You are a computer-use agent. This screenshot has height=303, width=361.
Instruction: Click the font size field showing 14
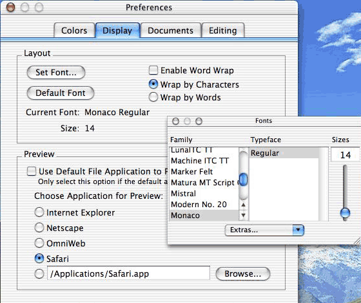click(346, 155)
